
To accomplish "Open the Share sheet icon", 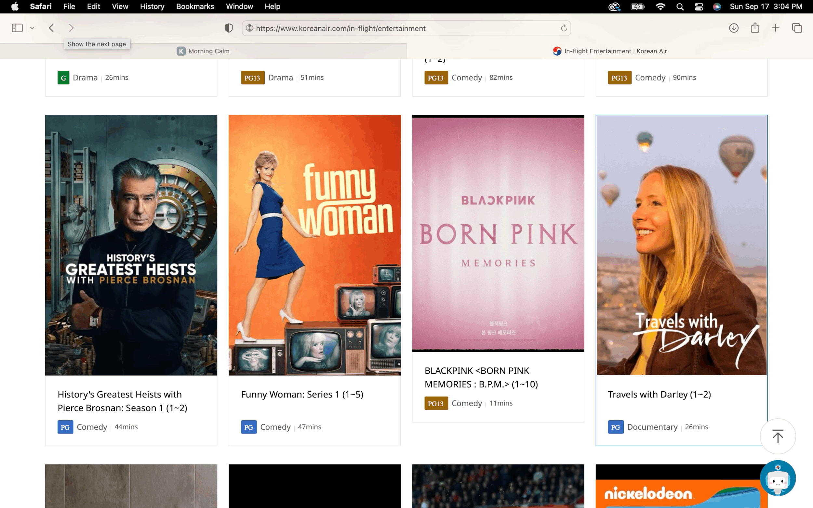I will click(755, 28).
